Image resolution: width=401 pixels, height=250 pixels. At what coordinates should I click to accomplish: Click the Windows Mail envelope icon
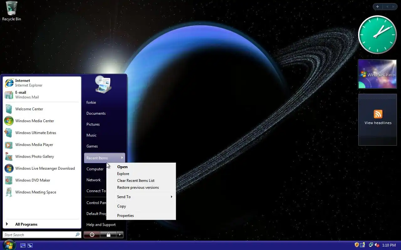tap(9, 95)
